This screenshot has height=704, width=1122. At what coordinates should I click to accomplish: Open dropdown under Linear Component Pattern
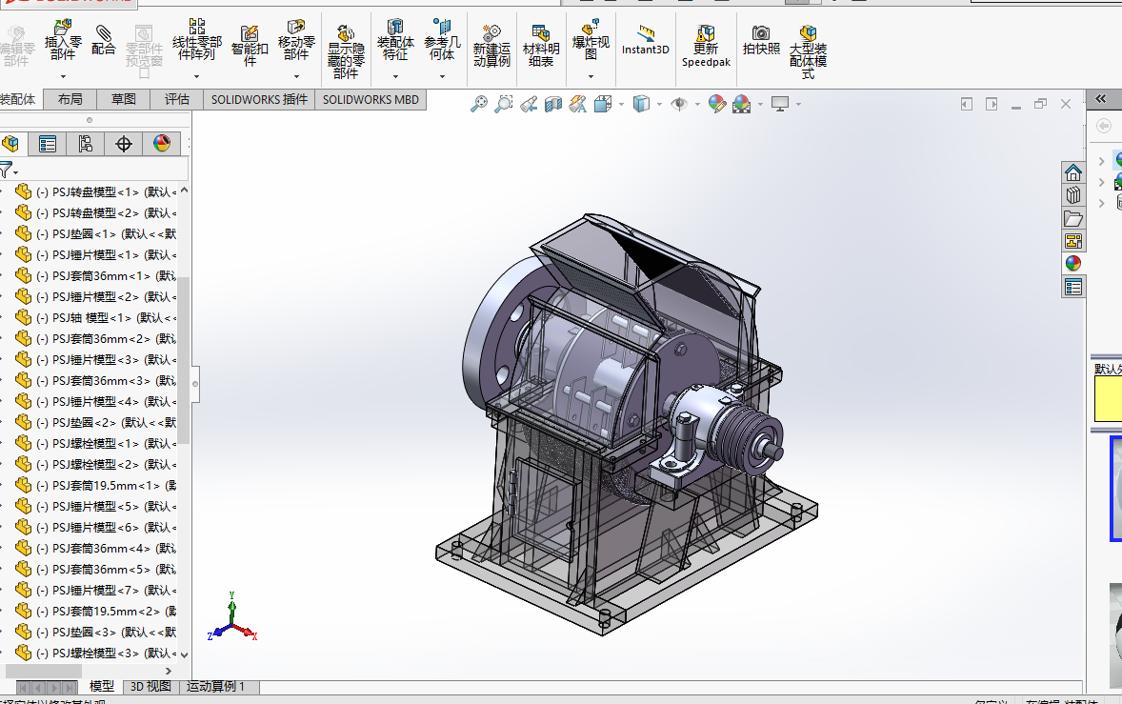click(196, 76)
